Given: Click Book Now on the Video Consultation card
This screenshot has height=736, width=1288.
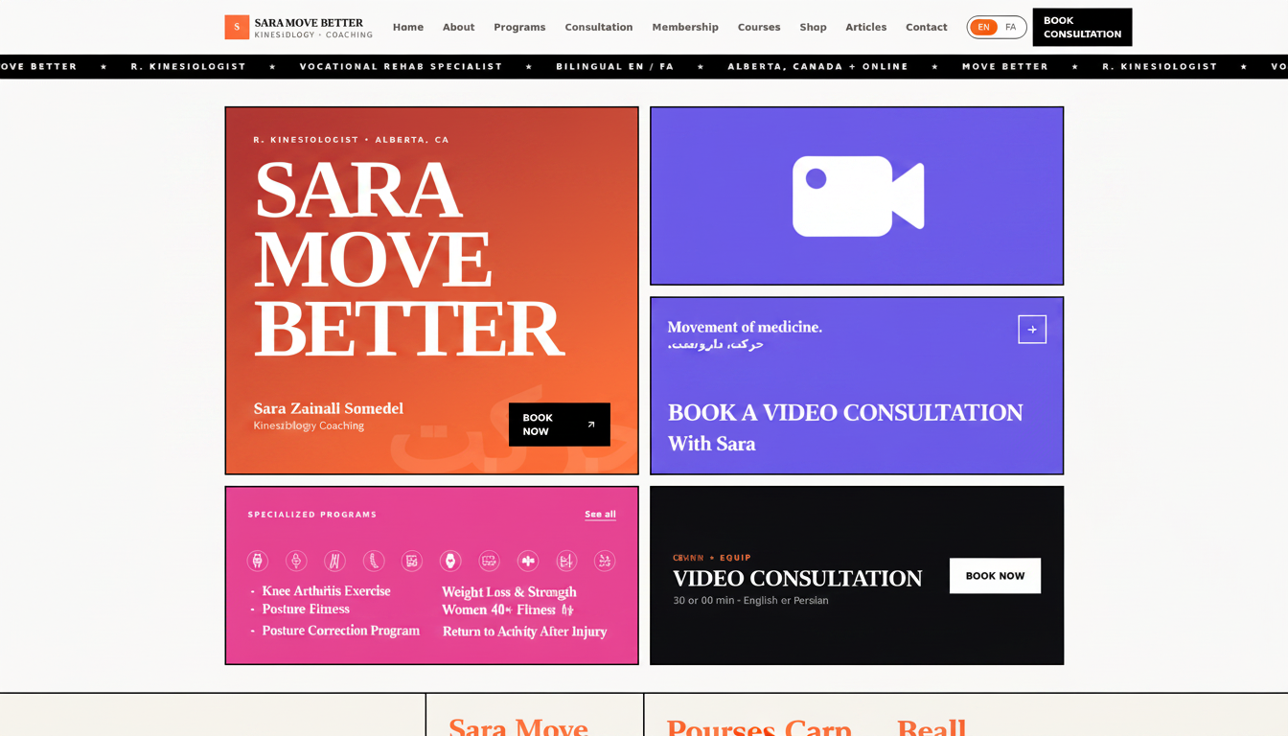Looking at the screenshot, I should (995, 576).
